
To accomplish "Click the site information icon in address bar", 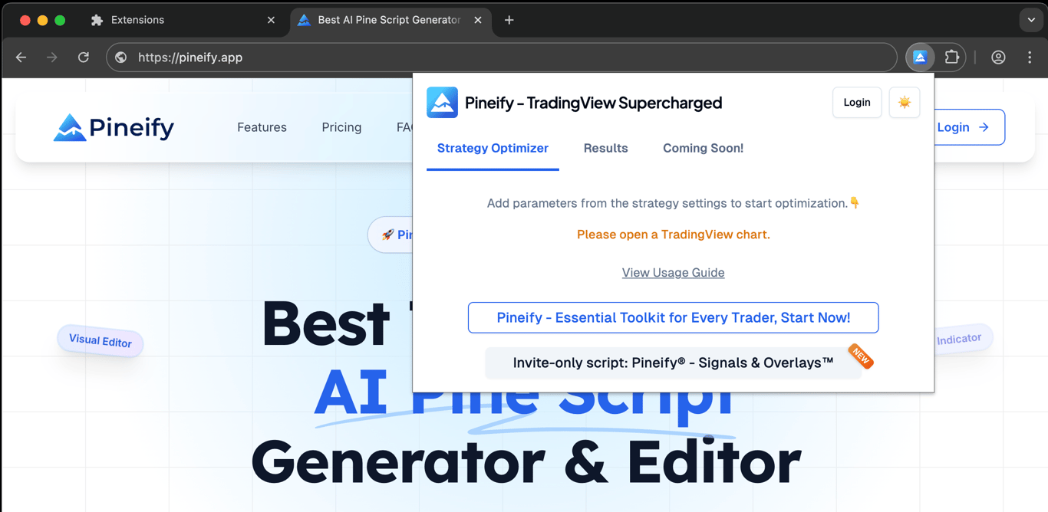I will [121, 57].
